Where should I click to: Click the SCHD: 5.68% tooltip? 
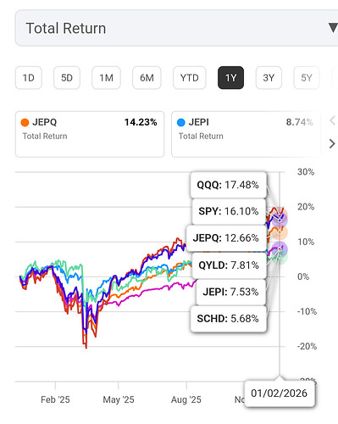[229, 319]
